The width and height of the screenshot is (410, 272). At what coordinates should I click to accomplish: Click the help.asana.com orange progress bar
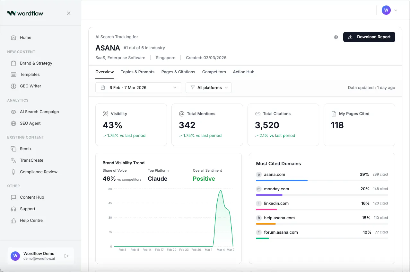pyautogui.click(x=266, y=224)
